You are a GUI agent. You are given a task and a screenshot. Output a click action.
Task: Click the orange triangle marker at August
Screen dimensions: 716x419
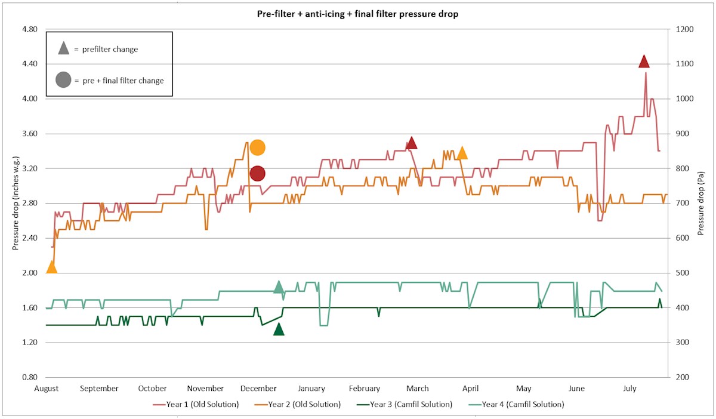pyautogui.click(x=52, y=267)
